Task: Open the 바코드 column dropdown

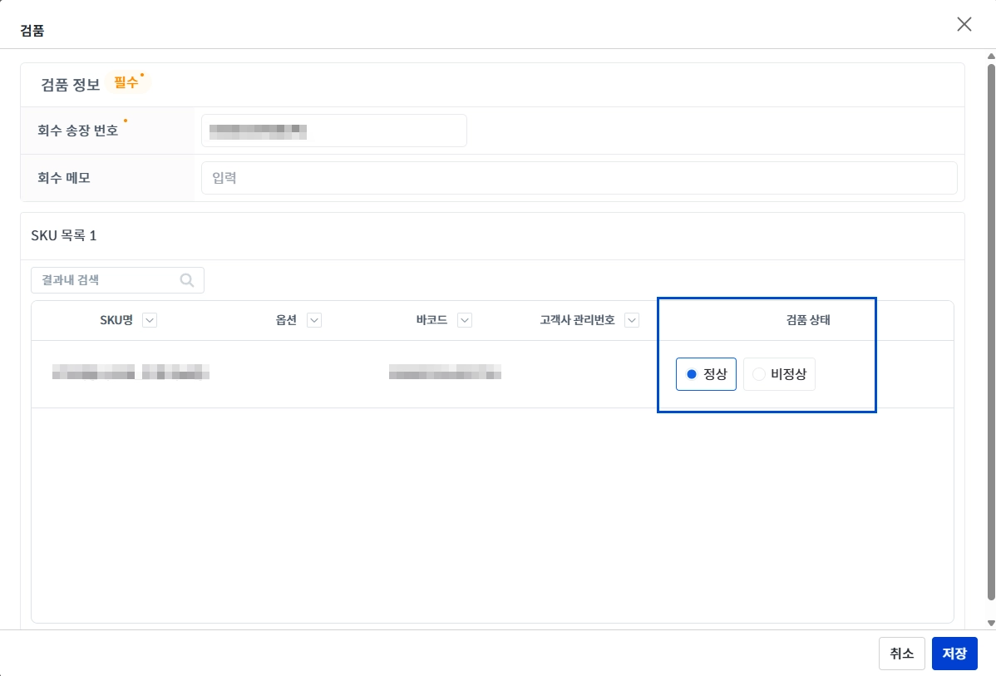Action: (465, 320)
